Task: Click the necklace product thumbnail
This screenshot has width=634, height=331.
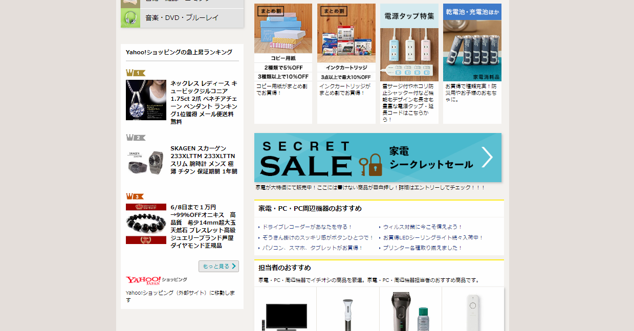Action: click(x=146, y=100)
